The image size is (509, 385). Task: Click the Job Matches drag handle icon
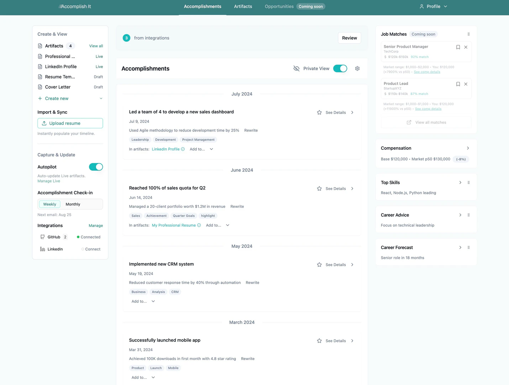(468, 34)
